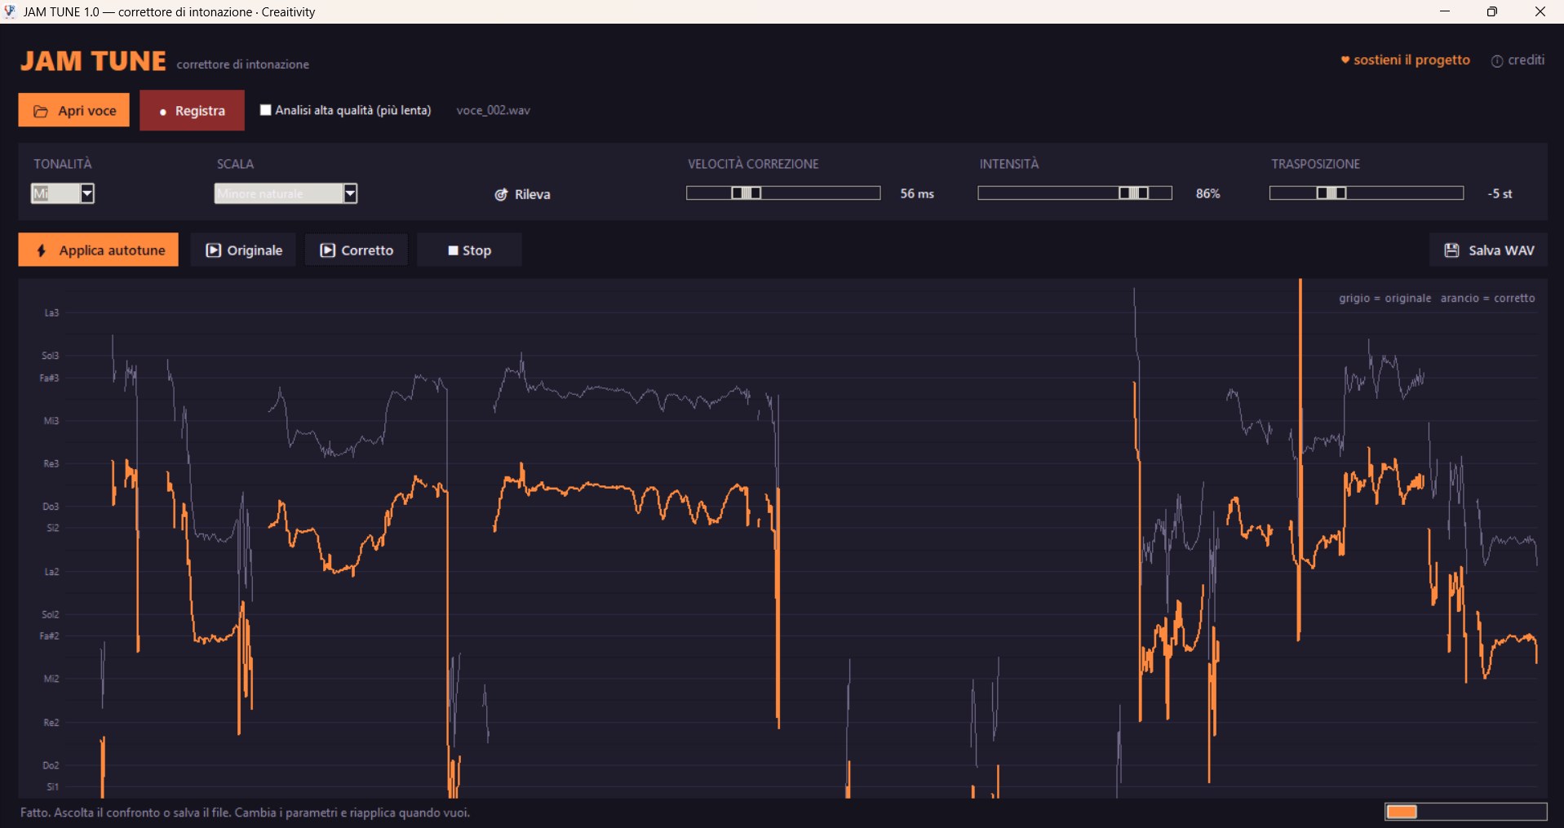Click the floppy disk icon on Salva WAV
The image size is (1564, 828).
coord(1451,250)
